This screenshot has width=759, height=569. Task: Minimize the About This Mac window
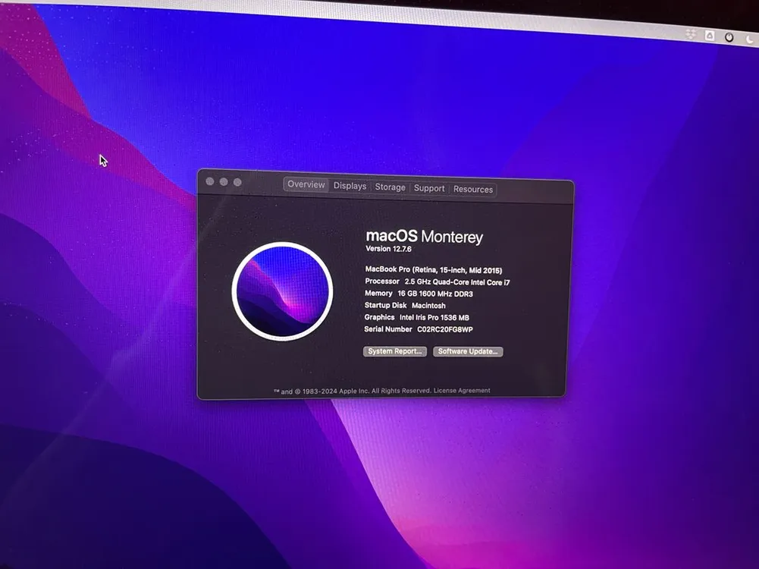click(224, 181)
